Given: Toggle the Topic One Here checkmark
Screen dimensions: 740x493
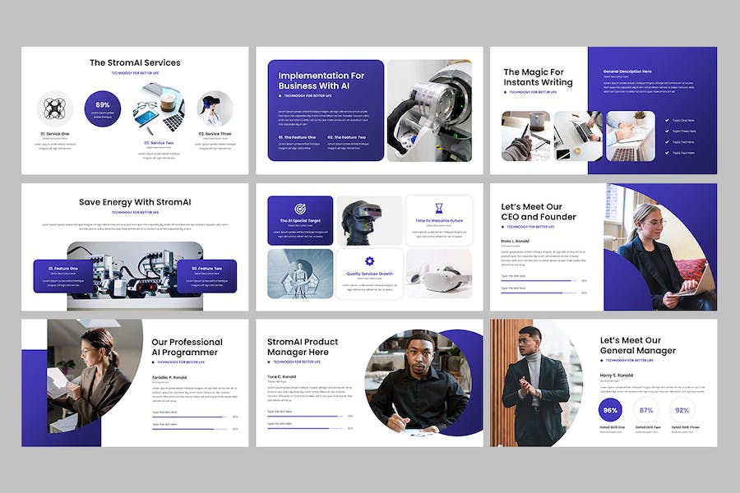Looking at the screenshot, I should click(x=667, y=120).
